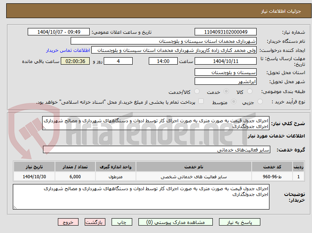Click the deadline date field 1404/10/11

coord(226,61)
